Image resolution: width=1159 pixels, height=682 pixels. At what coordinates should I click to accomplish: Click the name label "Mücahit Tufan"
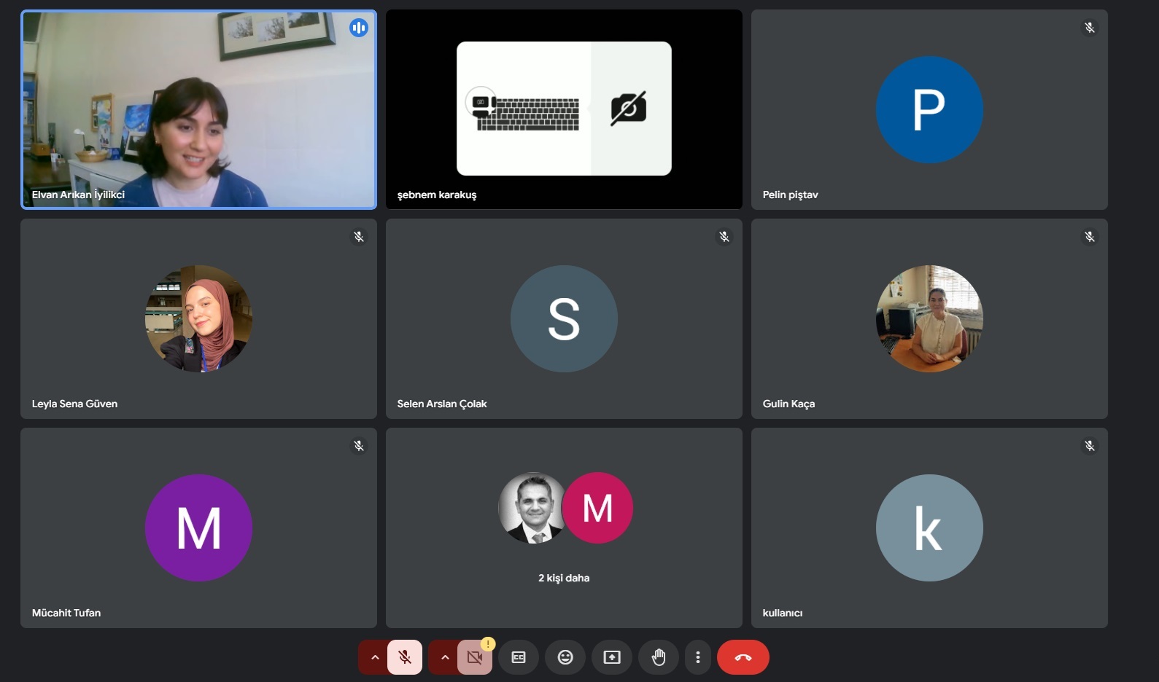click(x=66, y=613)
